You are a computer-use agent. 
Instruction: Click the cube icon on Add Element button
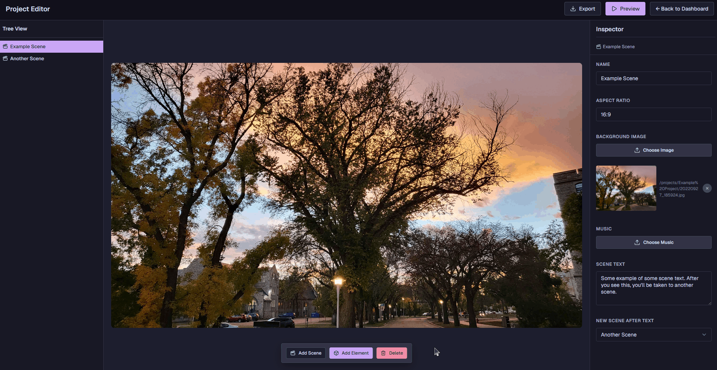pos(336,353)
